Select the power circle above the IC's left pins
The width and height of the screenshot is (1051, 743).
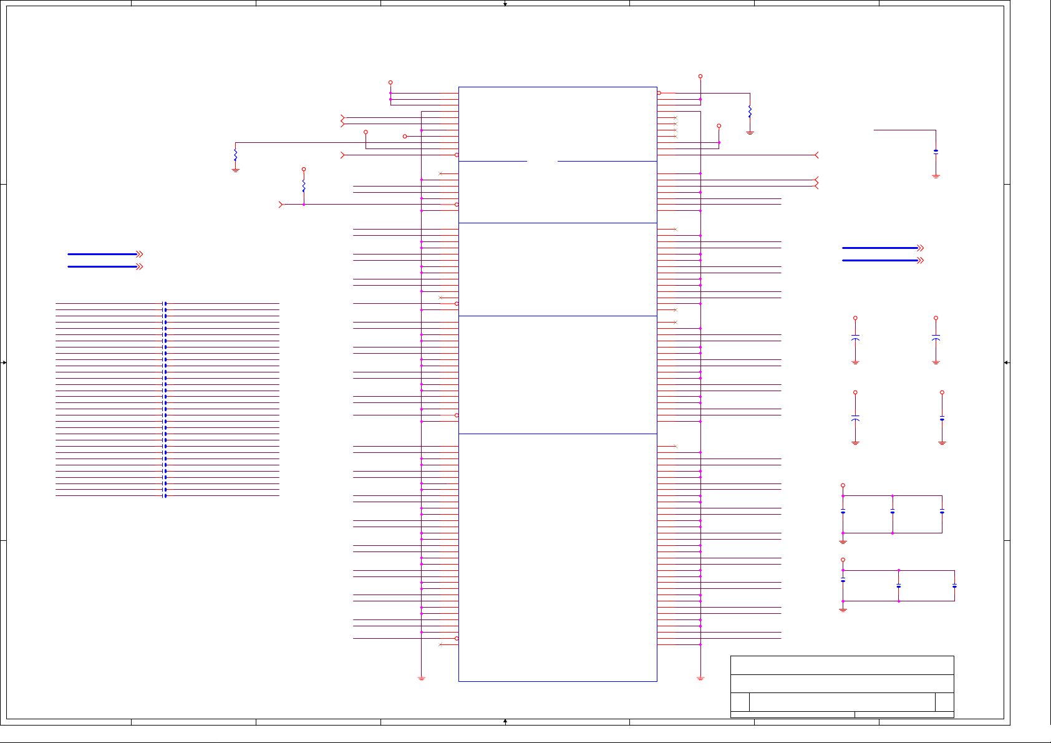pos(390,82)
